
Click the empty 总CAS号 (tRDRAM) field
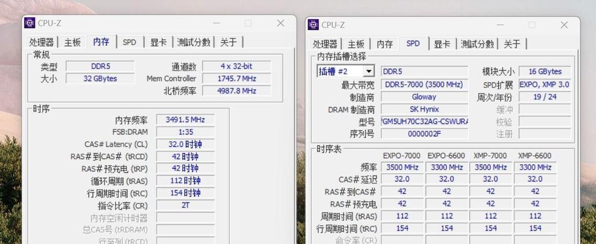[185, 229]
